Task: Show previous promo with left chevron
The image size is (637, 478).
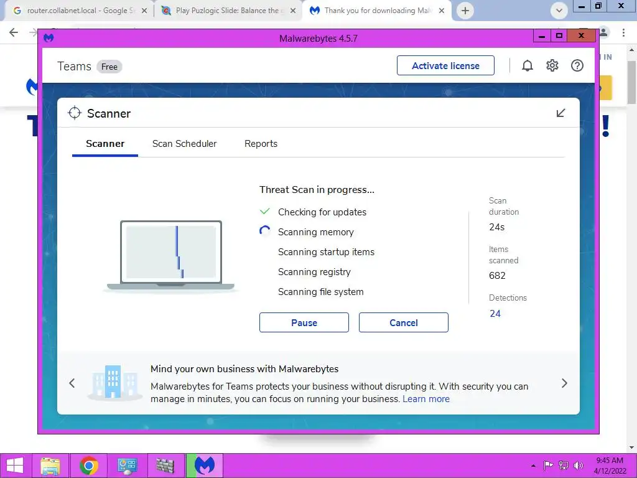Action: pos(72,383)
